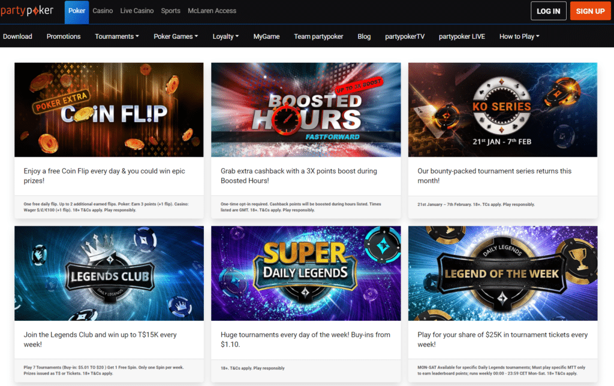Open partypokerTV link
The width and height of the screenshot is (614, 386).
[x=405, y=37]
